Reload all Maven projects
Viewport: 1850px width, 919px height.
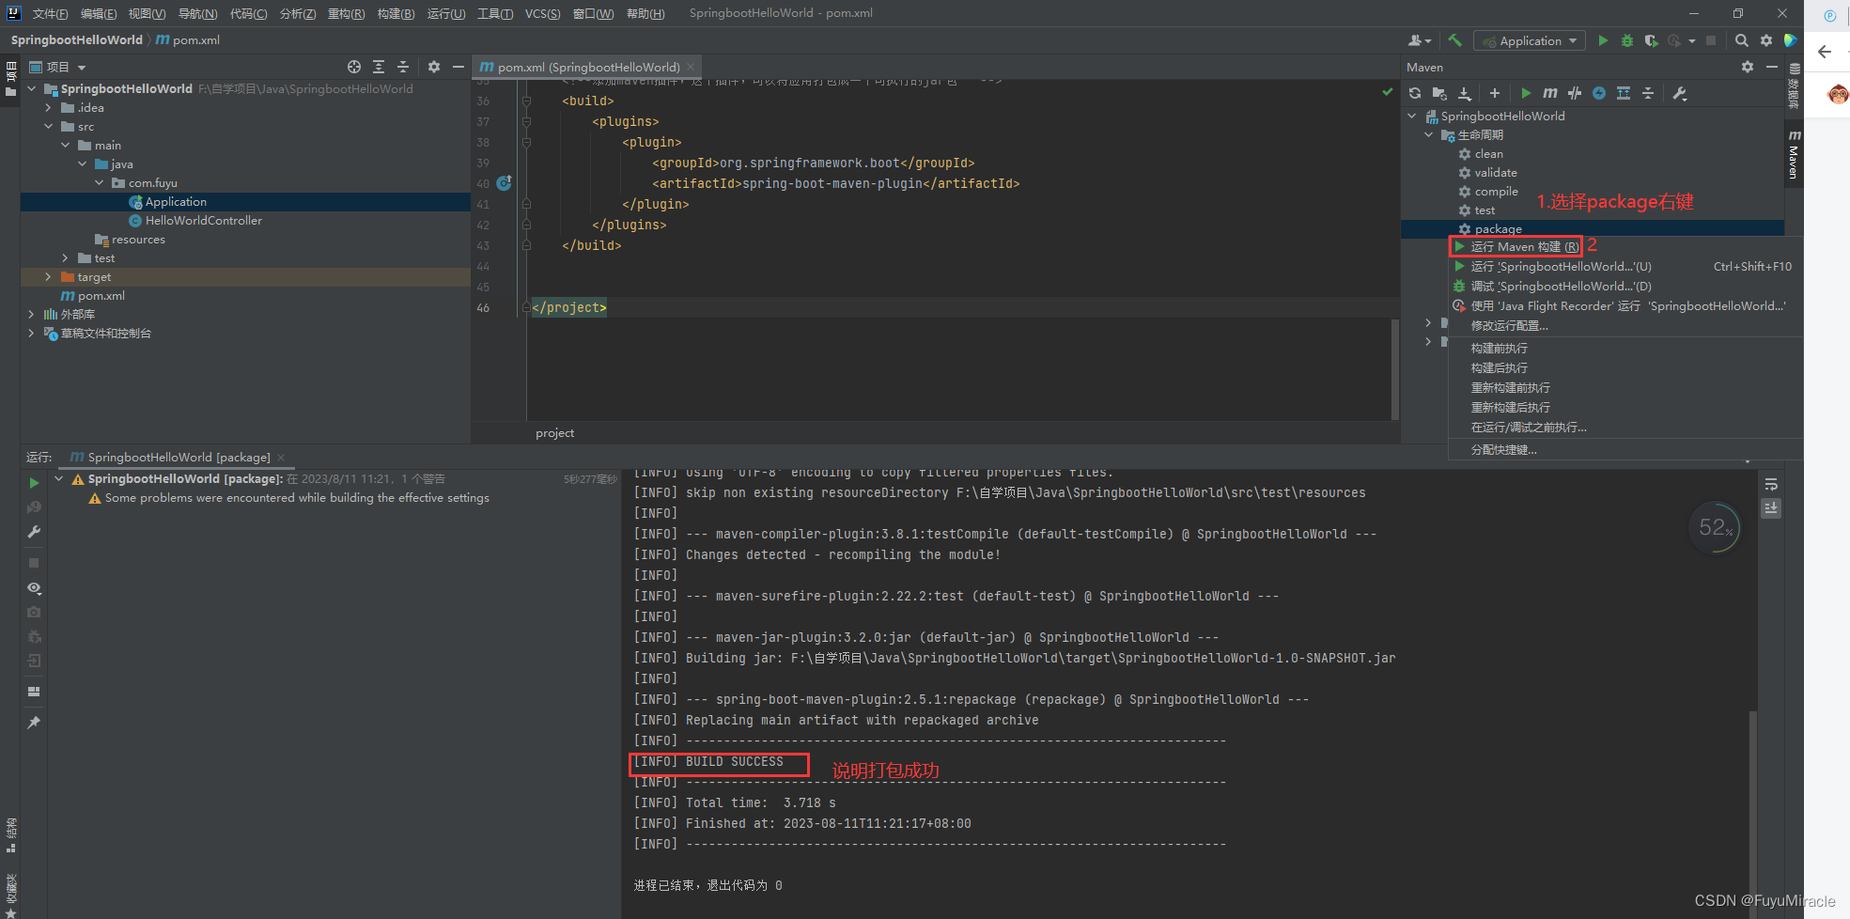(x=1415, y=93)
